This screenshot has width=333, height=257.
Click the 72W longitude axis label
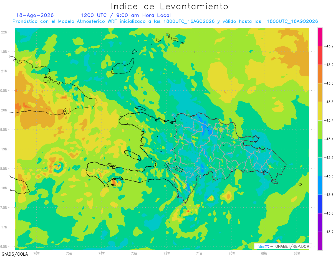pyautogui.click(x=167, y=253)
